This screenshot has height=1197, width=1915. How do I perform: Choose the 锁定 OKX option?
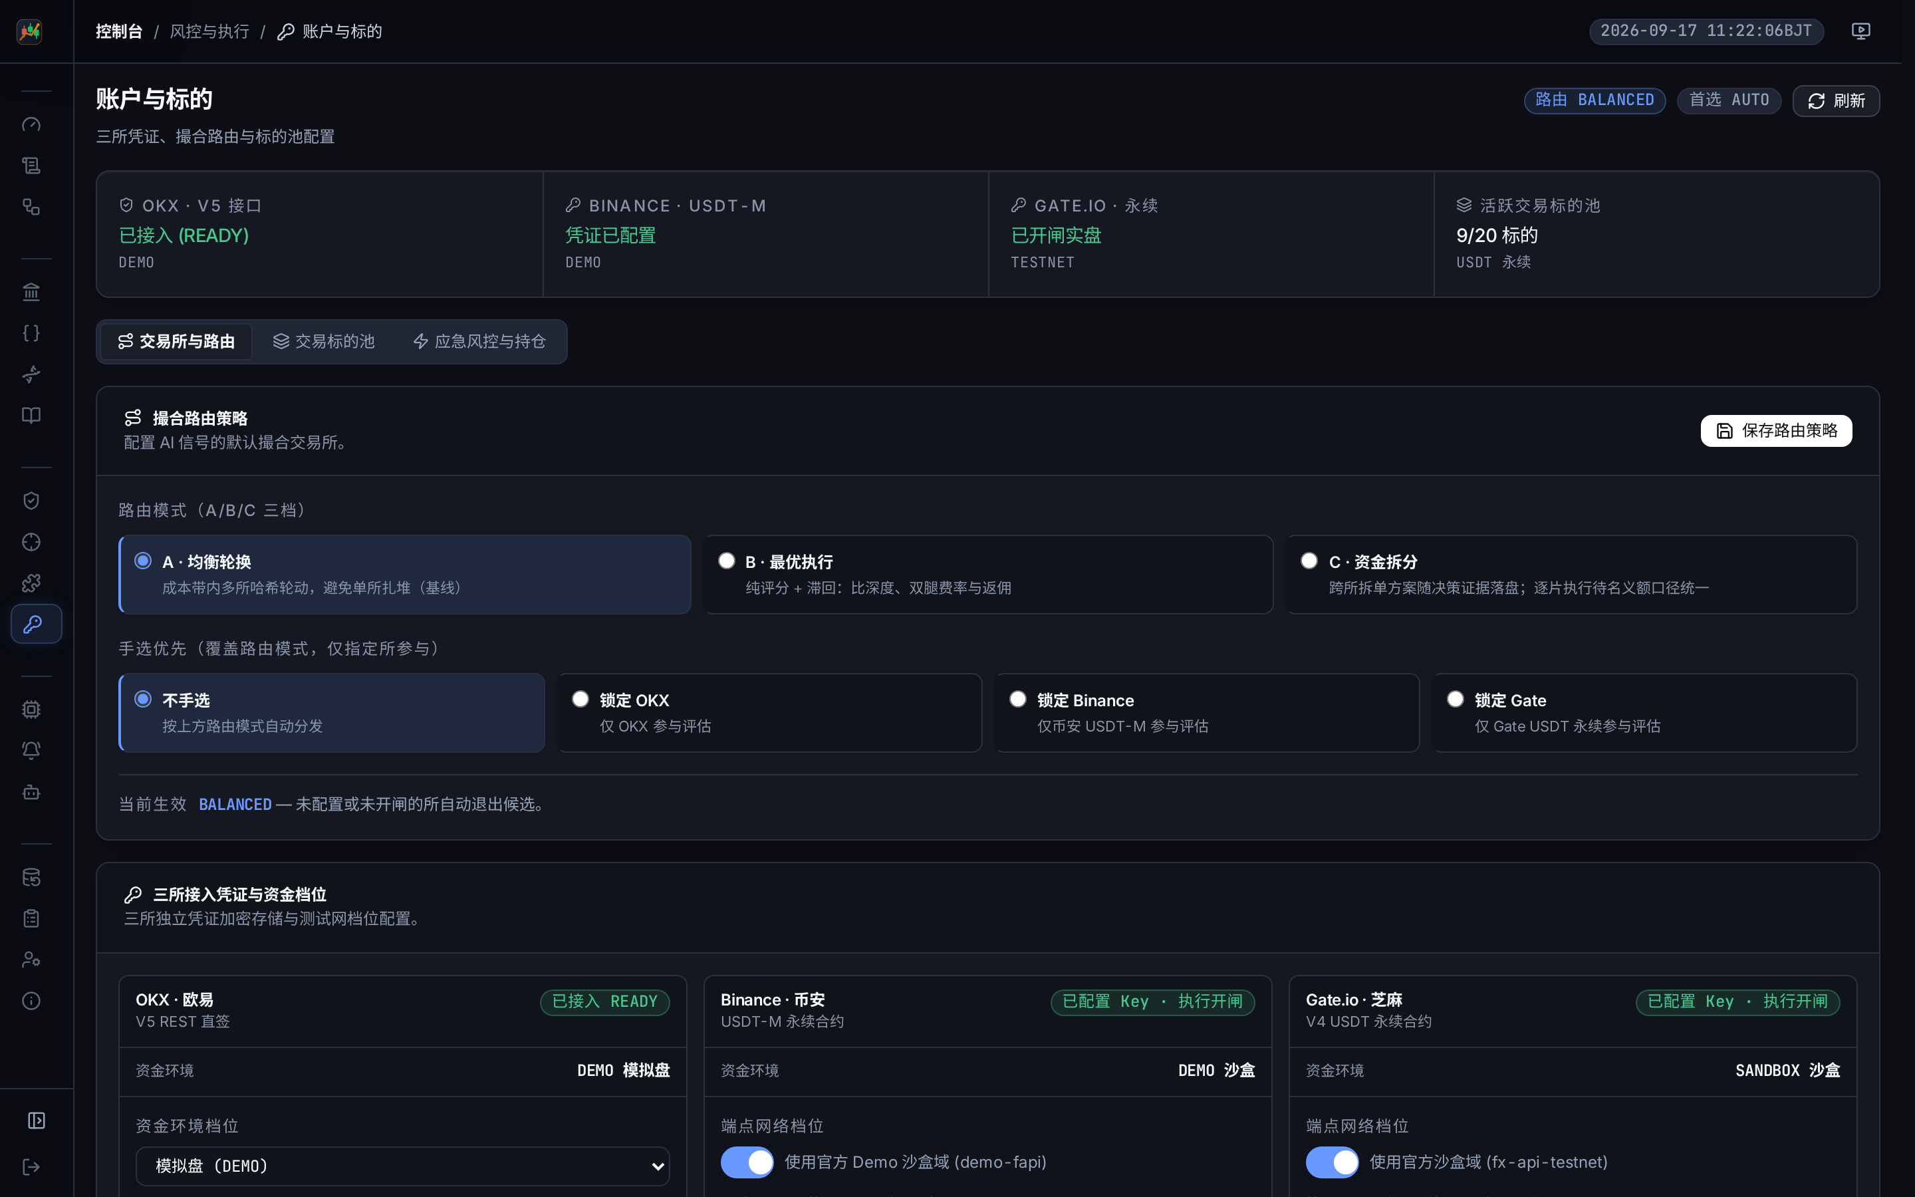(769, 712)
